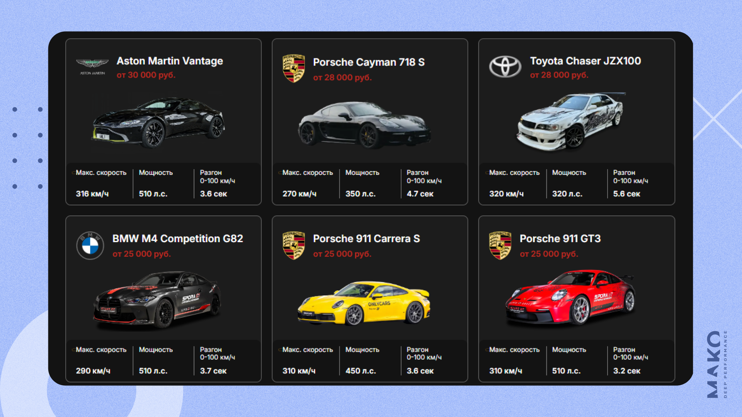Open the Aston Martin Vantage title
The width and height of the screenshot is (742, 417).
[170, 61]
